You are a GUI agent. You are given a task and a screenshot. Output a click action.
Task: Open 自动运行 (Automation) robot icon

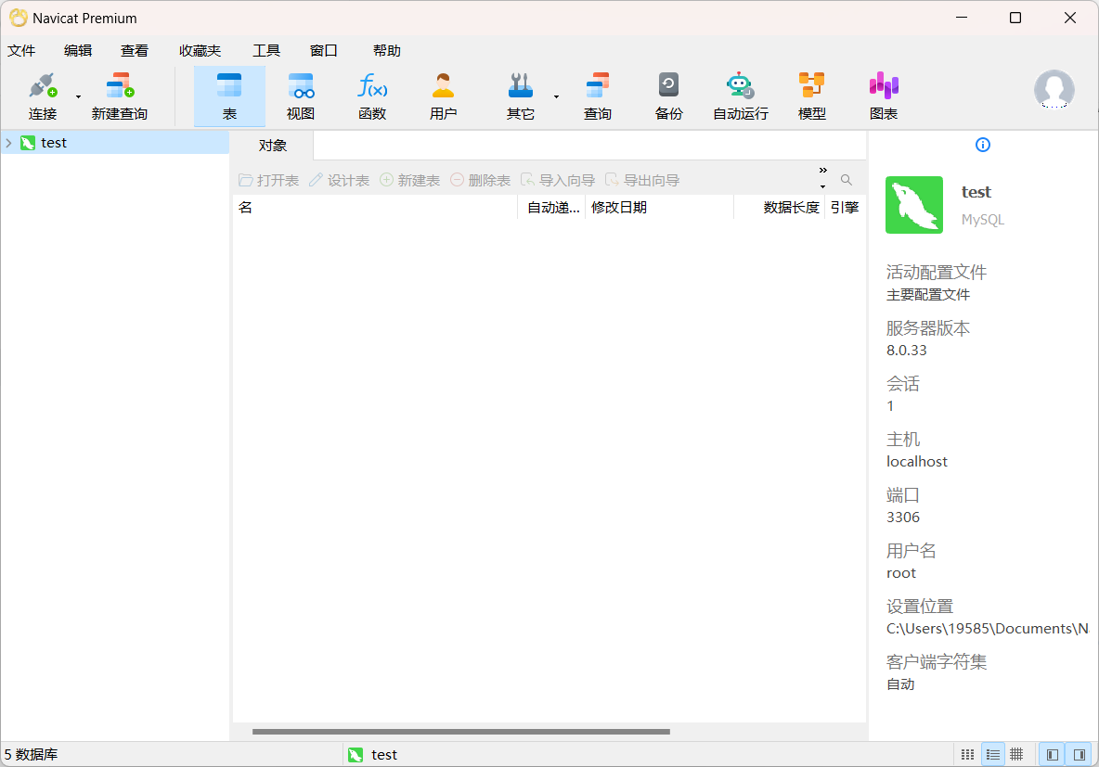point(740,96)
